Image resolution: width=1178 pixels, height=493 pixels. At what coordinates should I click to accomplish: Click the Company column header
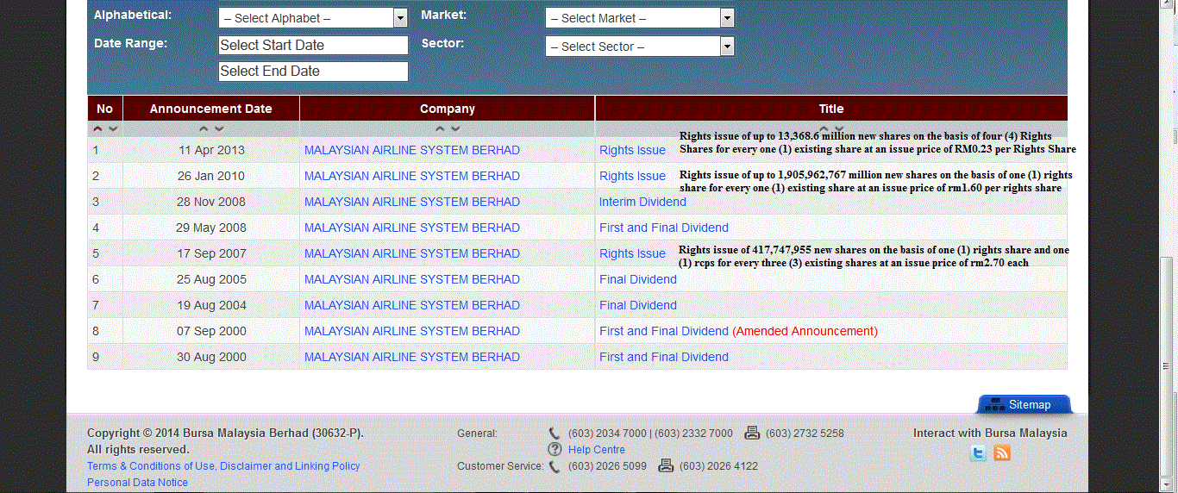(x=448, y=109)
